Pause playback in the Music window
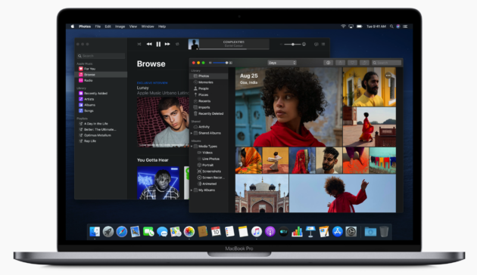This screenshot has width=477, height=275. [158, 45]
